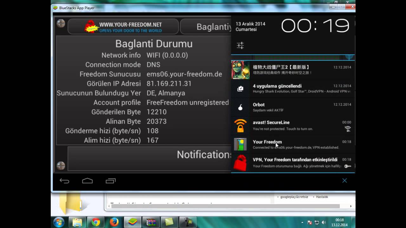Open Google Chrome from taskbar
Image resolution: width=406 pixels, height=228 pixels.
point(95,222)
